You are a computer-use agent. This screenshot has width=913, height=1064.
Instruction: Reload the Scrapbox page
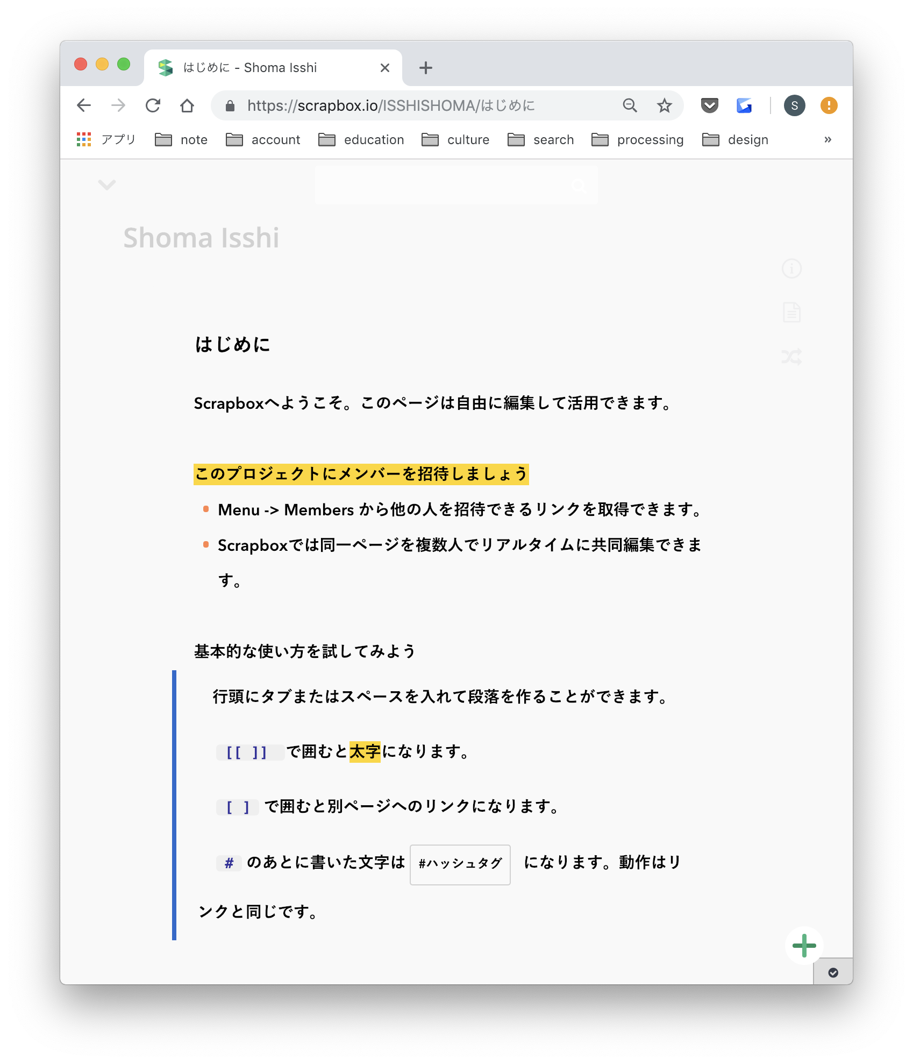(153, 105)
